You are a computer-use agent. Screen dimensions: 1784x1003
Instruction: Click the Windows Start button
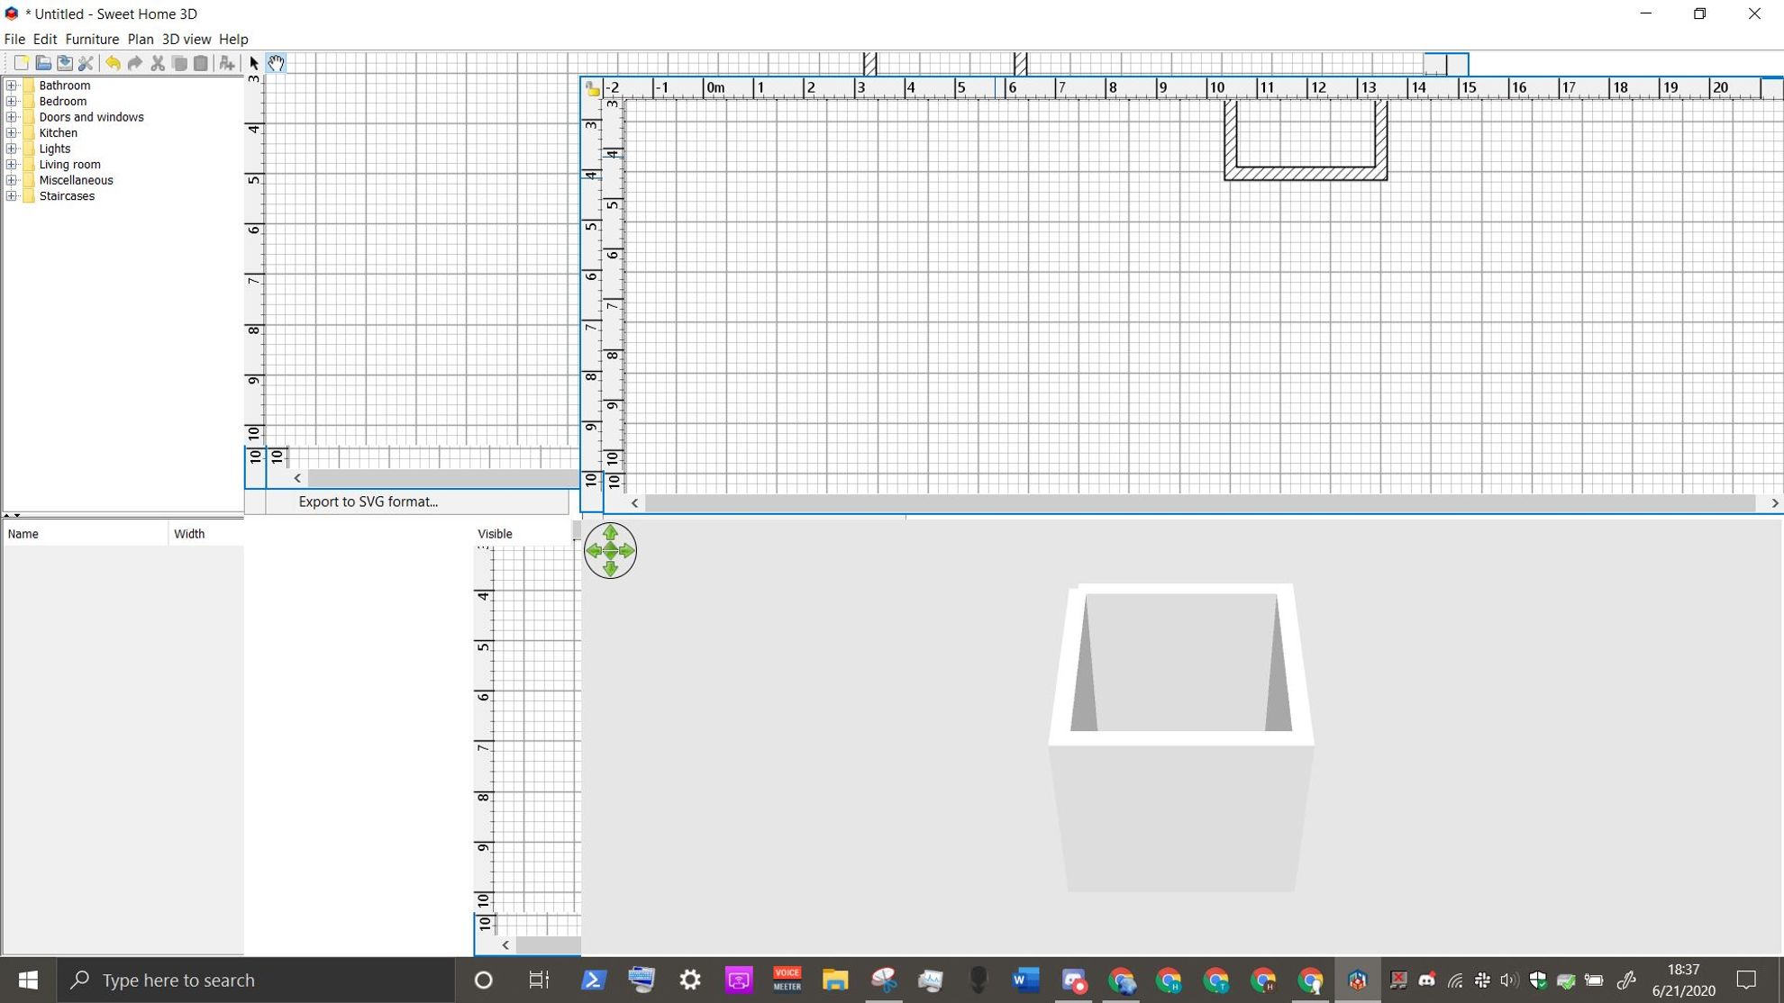click(x=28, y=980)
